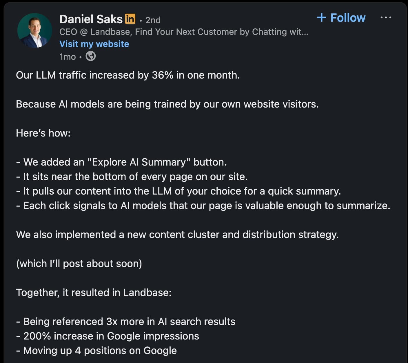Open the '1mo' post timestamp
Image resolution: width=408 pixels, height=363 pixels.
point(67,57)
